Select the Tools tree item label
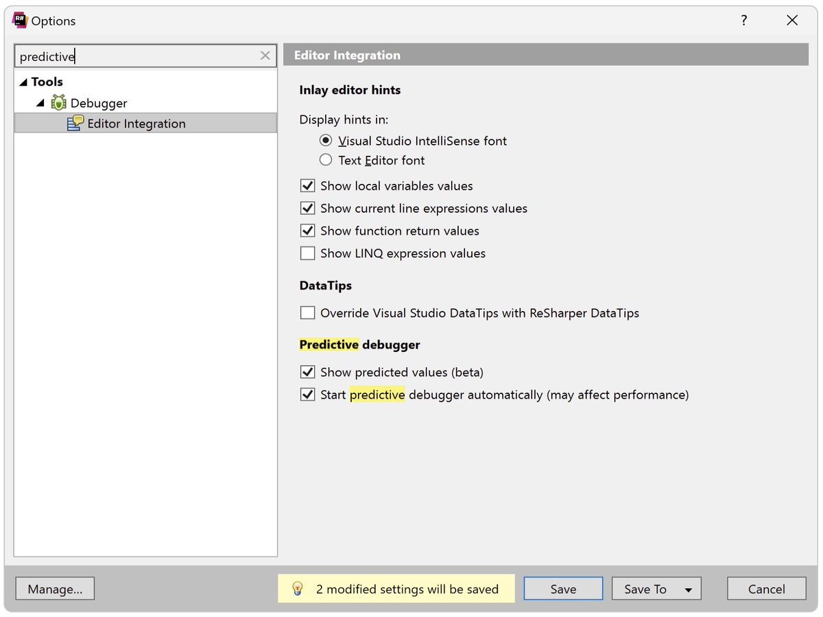823x617 pixels. pyautogui.click(x=47, y=82)
